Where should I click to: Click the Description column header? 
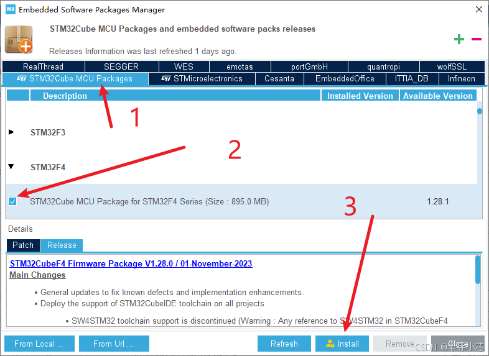pos(175,96)
